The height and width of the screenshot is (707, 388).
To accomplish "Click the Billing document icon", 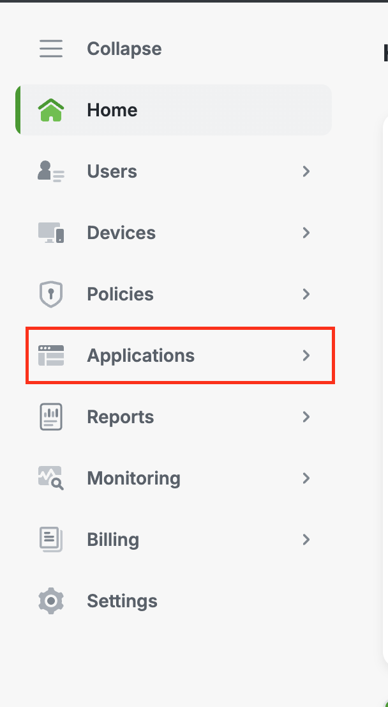I will pos(51,540).
